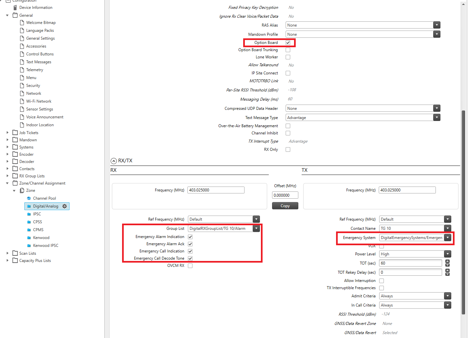
Task: Open the Wi-Fi Network configuration page
Action: point(39,101)
